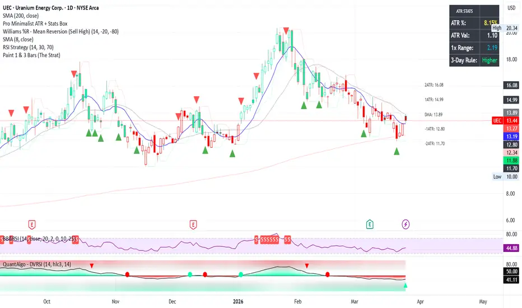Click the blue 13.19 price label
The height and width of the screenshot is (308, 522).
[512, 137]
